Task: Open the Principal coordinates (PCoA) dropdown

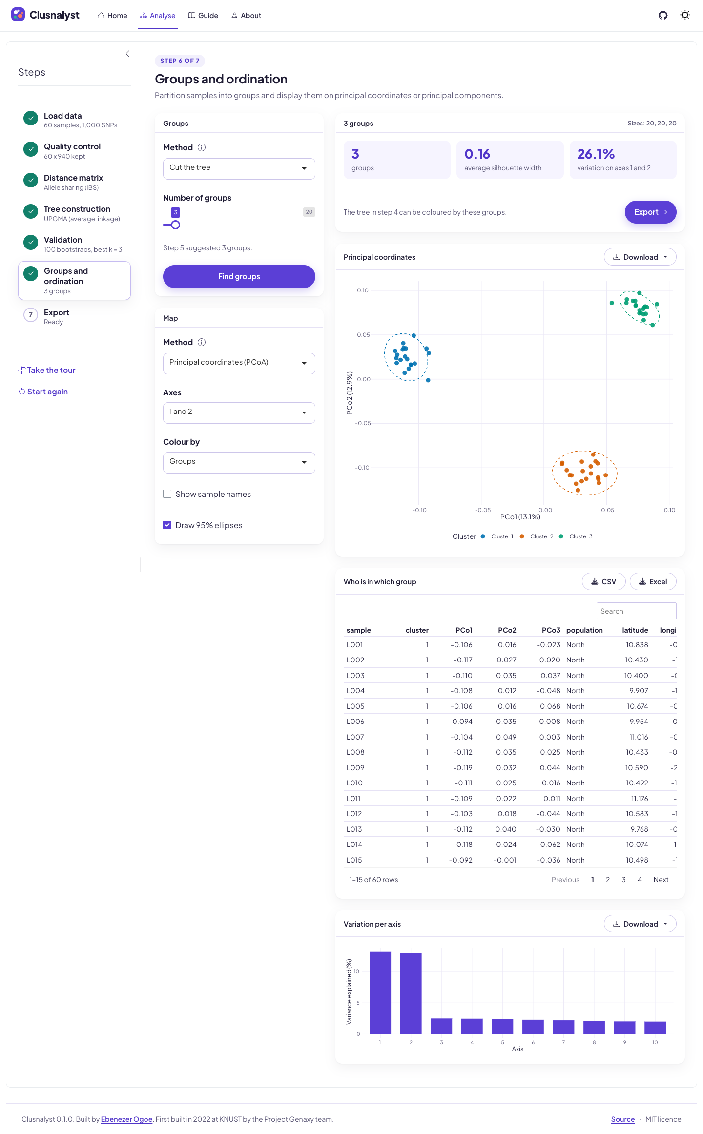Action: click(239, 364)
